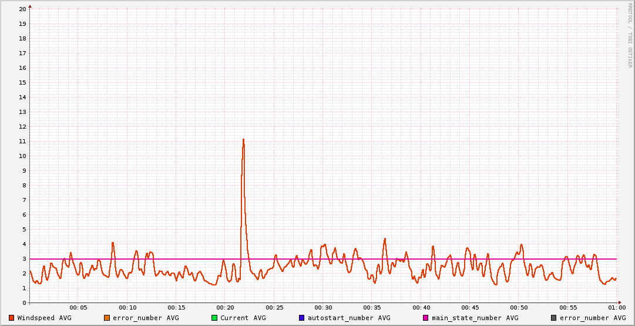
Task: Click the green Current AVG legend swatch
Action: tap(214, 318)
